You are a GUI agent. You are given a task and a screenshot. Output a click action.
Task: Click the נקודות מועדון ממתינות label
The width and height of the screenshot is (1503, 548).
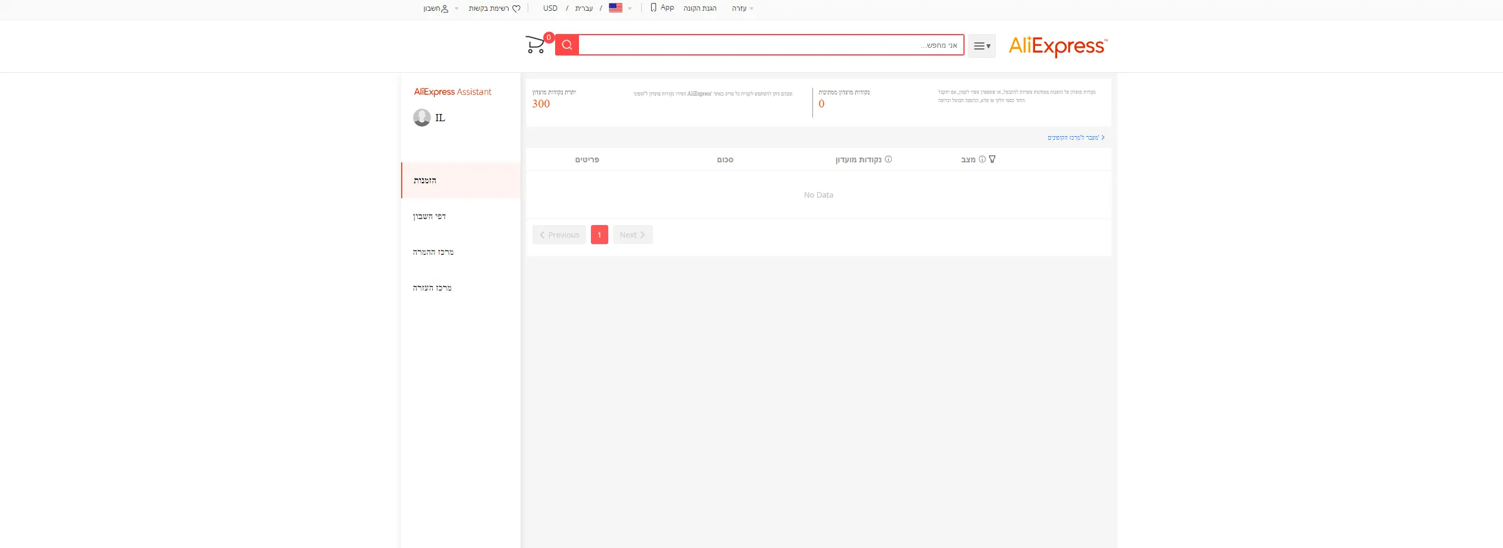844,93
